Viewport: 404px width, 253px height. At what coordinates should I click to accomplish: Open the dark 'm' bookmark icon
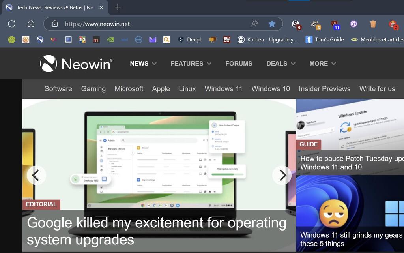point(95,40)
